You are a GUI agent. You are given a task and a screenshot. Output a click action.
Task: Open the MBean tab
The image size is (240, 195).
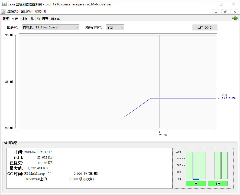[x=55, y=19]
